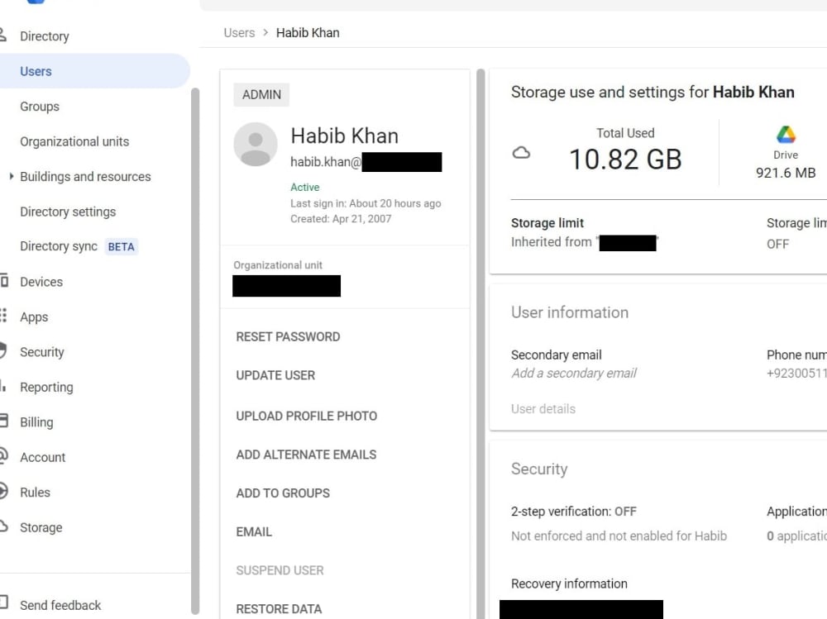Viewport: 827px width, 619px height.
Task: Expand Buildings and resources tree item
Action: point(11,176)
